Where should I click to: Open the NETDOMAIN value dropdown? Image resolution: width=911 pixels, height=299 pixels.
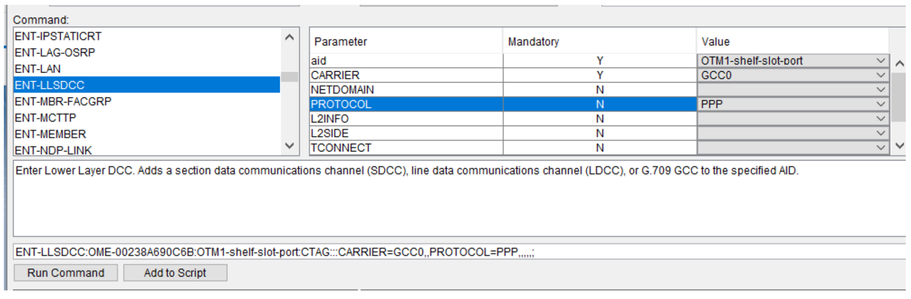(880, 89)
